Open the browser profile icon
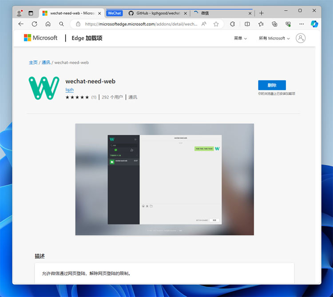The image size is (333, 297). [x=20, y=13]
